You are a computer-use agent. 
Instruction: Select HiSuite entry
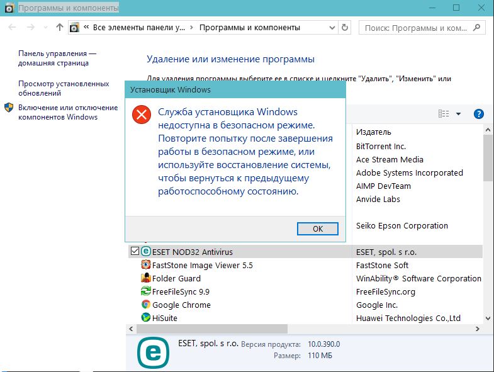click(165, 318)
